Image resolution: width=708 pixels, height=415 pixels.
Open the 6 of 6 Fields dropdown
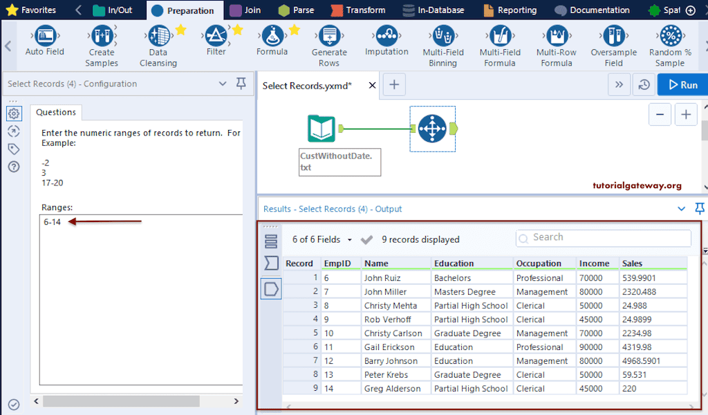click(x=322, y=239)
